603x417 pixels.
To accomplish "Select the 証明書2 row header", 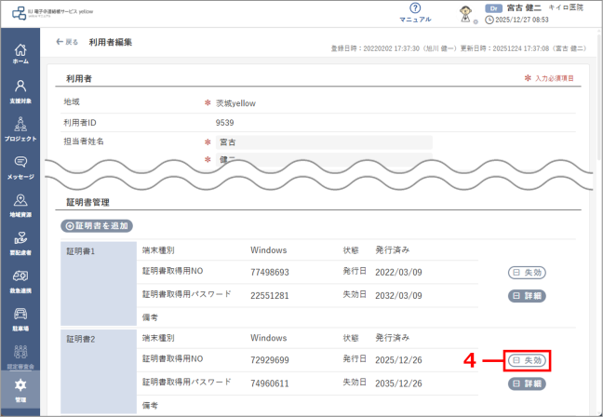I will coord(98,339).
